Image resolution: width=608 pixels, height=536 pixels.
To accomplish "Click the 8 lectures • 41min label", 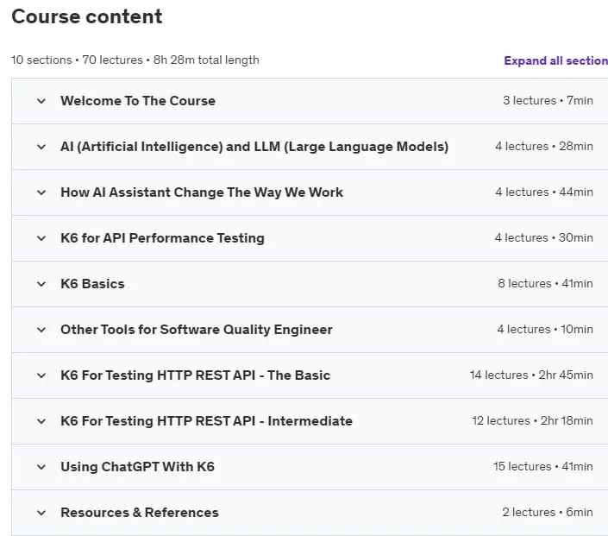I will coord(546,284).
